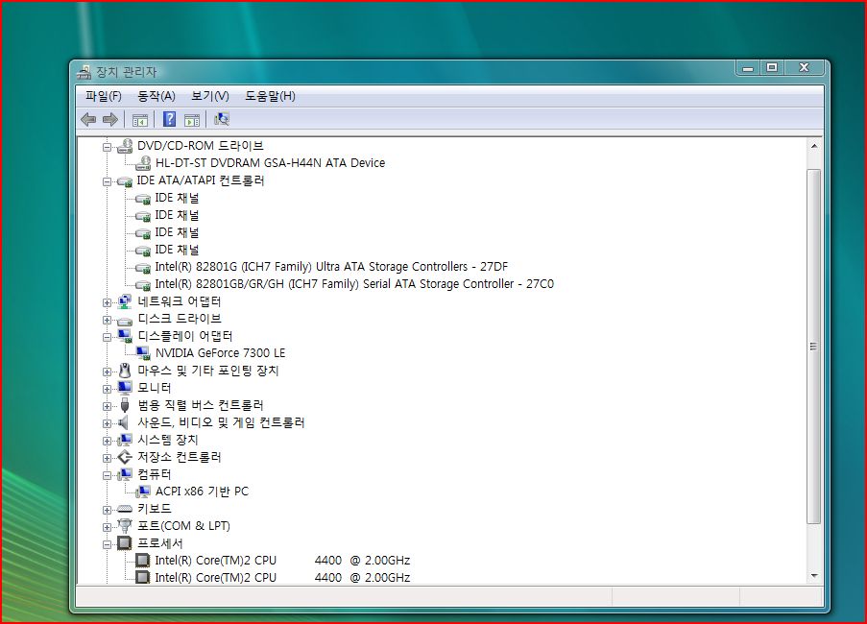Open the 도움말(H) menu
Viewport: 867px width, 624px height.
tap(271, 96)
